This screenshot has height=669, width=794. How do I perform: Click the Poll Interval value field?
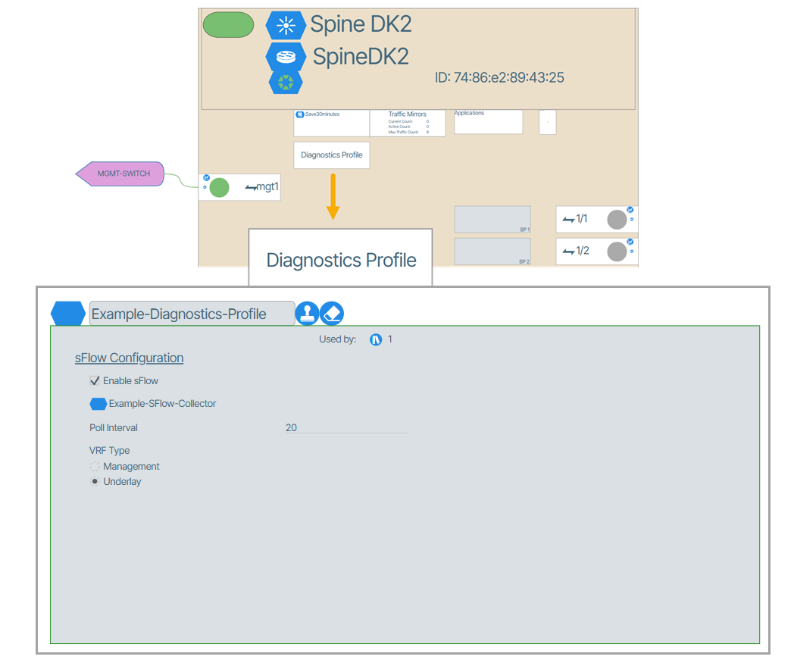point(345,428)
